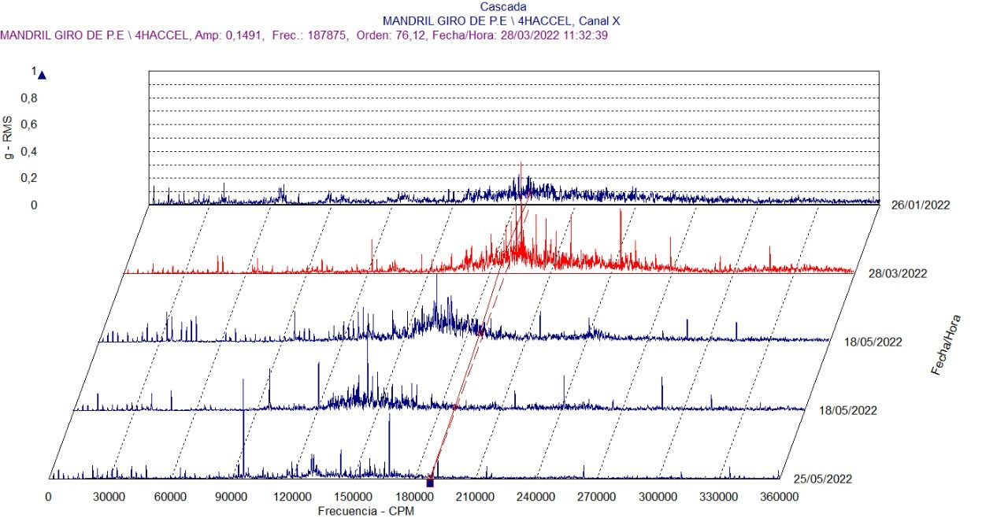Screen dimensions: 1008x518
Task: Select the 25/05/2022 spectrum date label
Action: coord(822,479)
